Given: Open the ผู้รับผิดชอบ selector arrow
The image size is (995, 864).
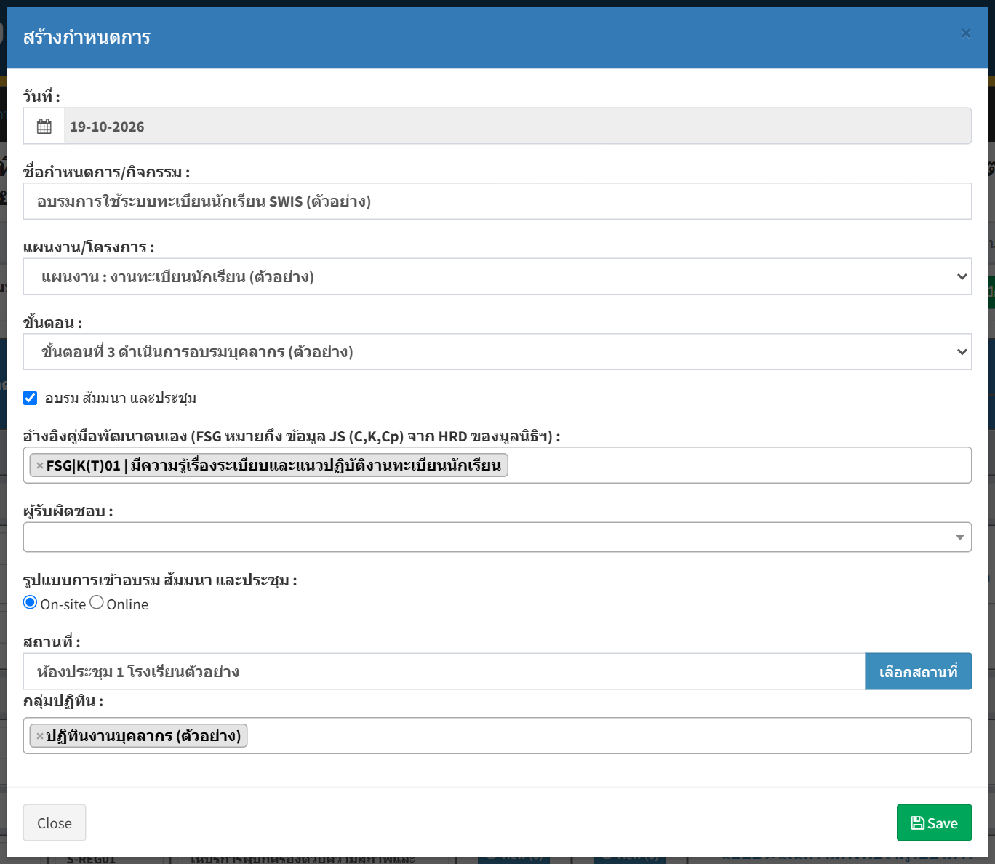Looking at the screenshot, I should coord(960,537).
